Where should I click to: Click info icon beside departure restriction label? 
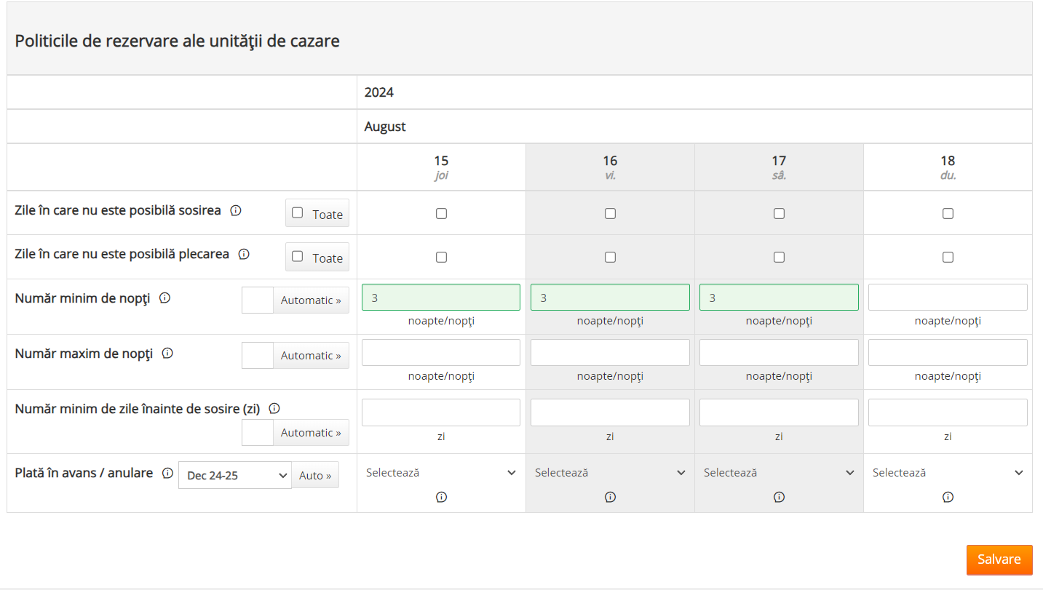(245, 254)
